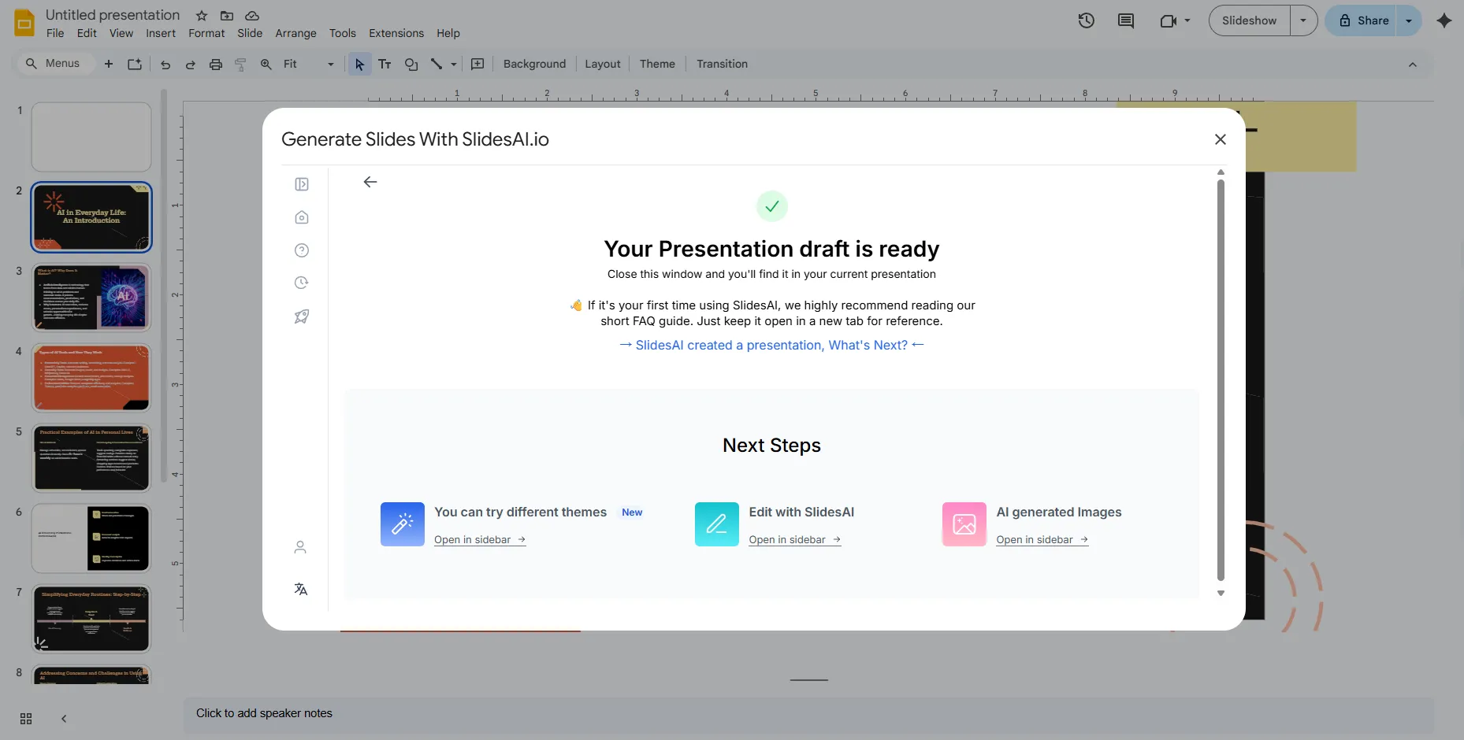
Task: Click the history clock icon in SlidesAI sidebar
Action: pyautogui.click(x=301, y=283)
